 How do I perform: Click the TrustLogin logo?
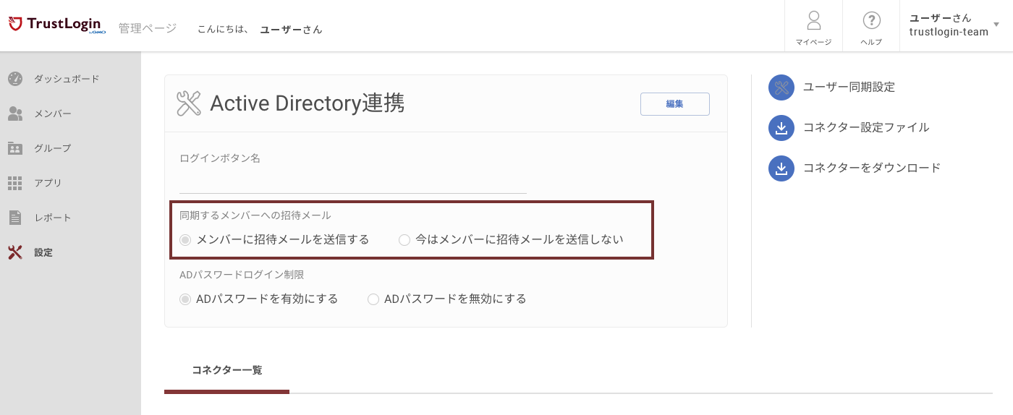[x=56, y=25]
